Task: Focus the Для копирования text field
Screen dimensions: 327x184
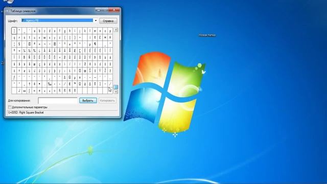Action: tap(58, 101)
